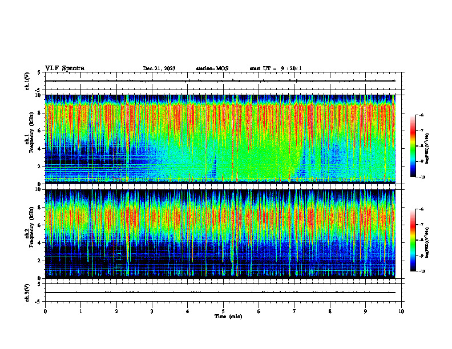Image resolution: width=452 pixels, height=349 pixels.
Task: Click the "4" kHz tick of ch.2 spectrogram
Action: [x=39, y=243]
